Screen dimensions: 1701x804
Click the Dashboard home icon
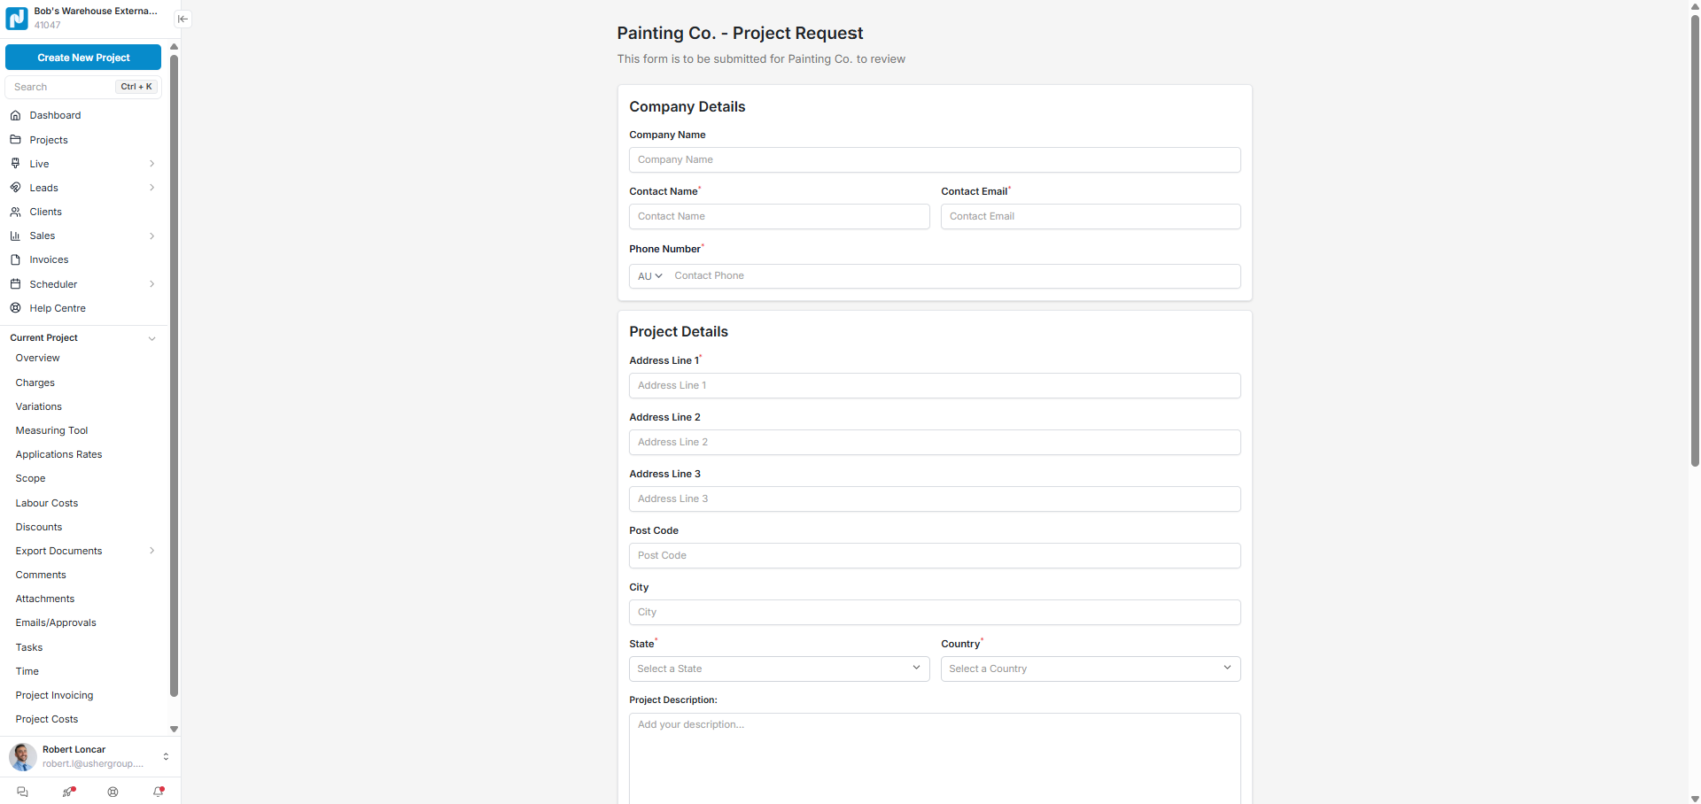pyautogui.click(x=15, y=115)
